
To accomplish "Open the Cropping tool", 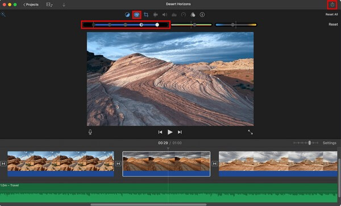I will coord(146,15).
